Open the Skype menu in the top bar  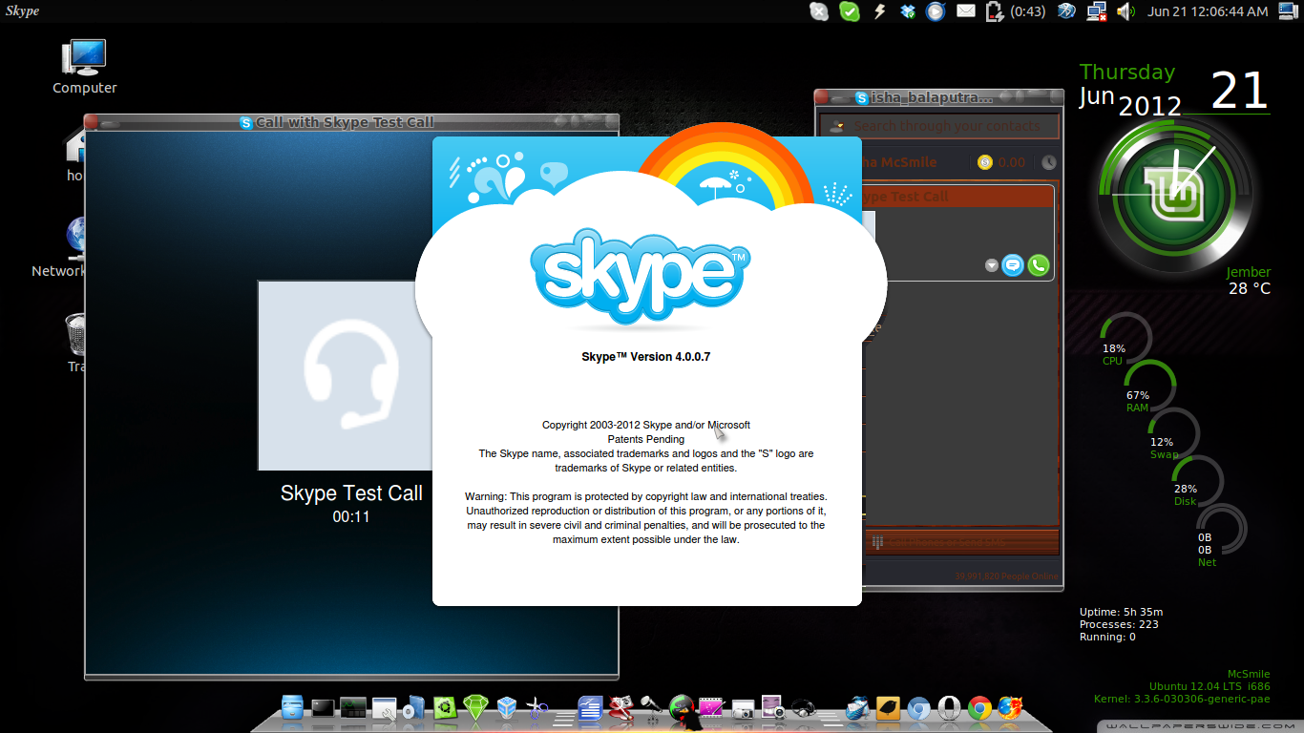coord(21,10)
